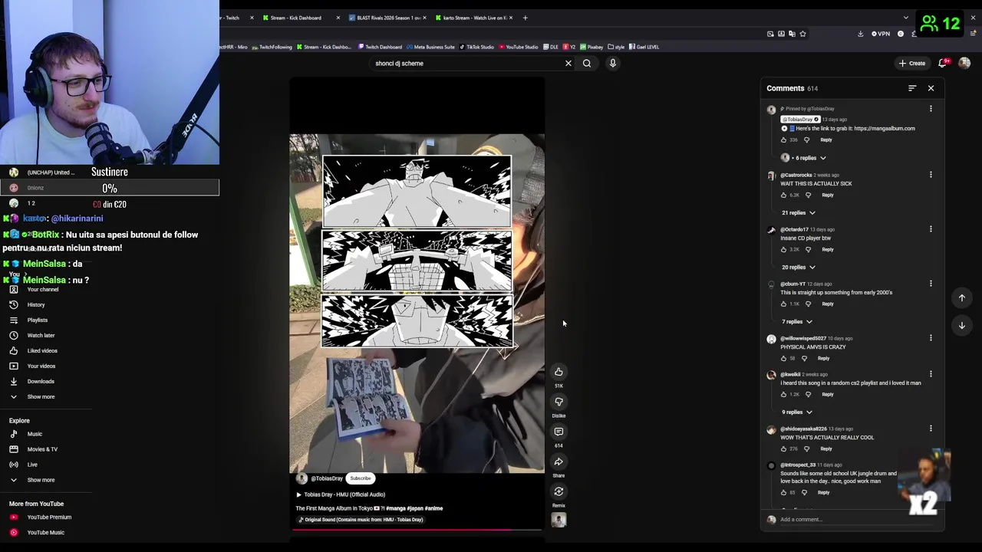
Task: Switch to 'karto Stream - Watch Live' tab
Action: point(475,18)
